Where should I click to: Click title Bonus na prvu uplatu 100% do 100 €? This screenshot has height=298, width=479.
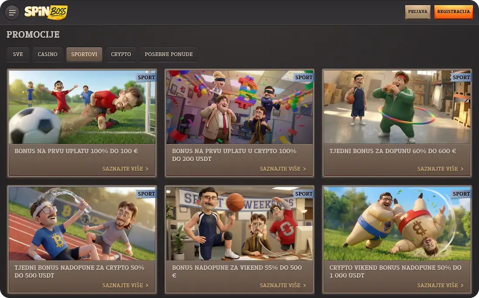pyautogui.click(x=76, y=151)
